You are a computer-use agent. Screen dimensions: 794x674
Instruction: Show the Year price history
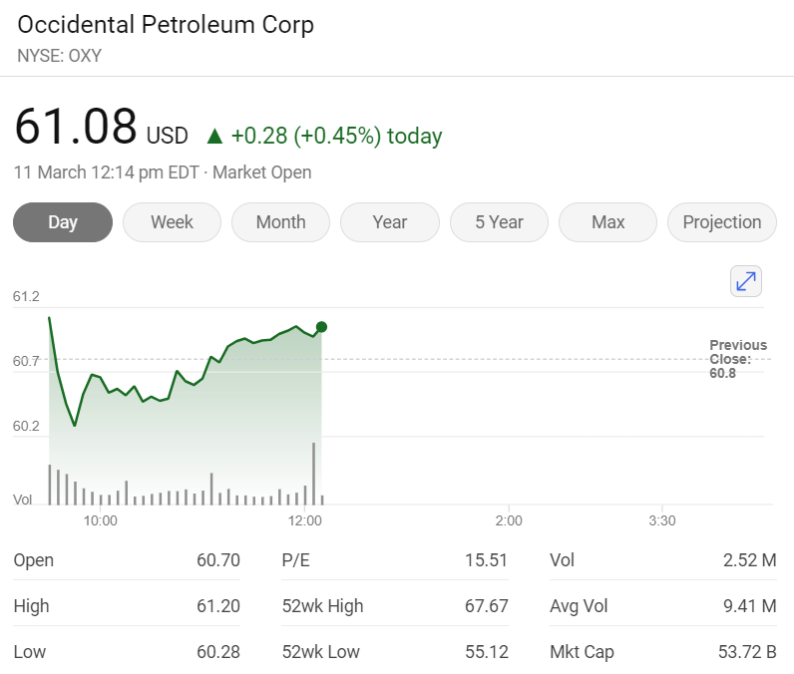pos(389,222)
